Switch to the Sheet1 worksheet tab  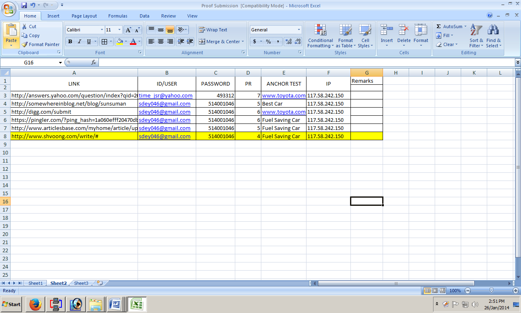35,283
